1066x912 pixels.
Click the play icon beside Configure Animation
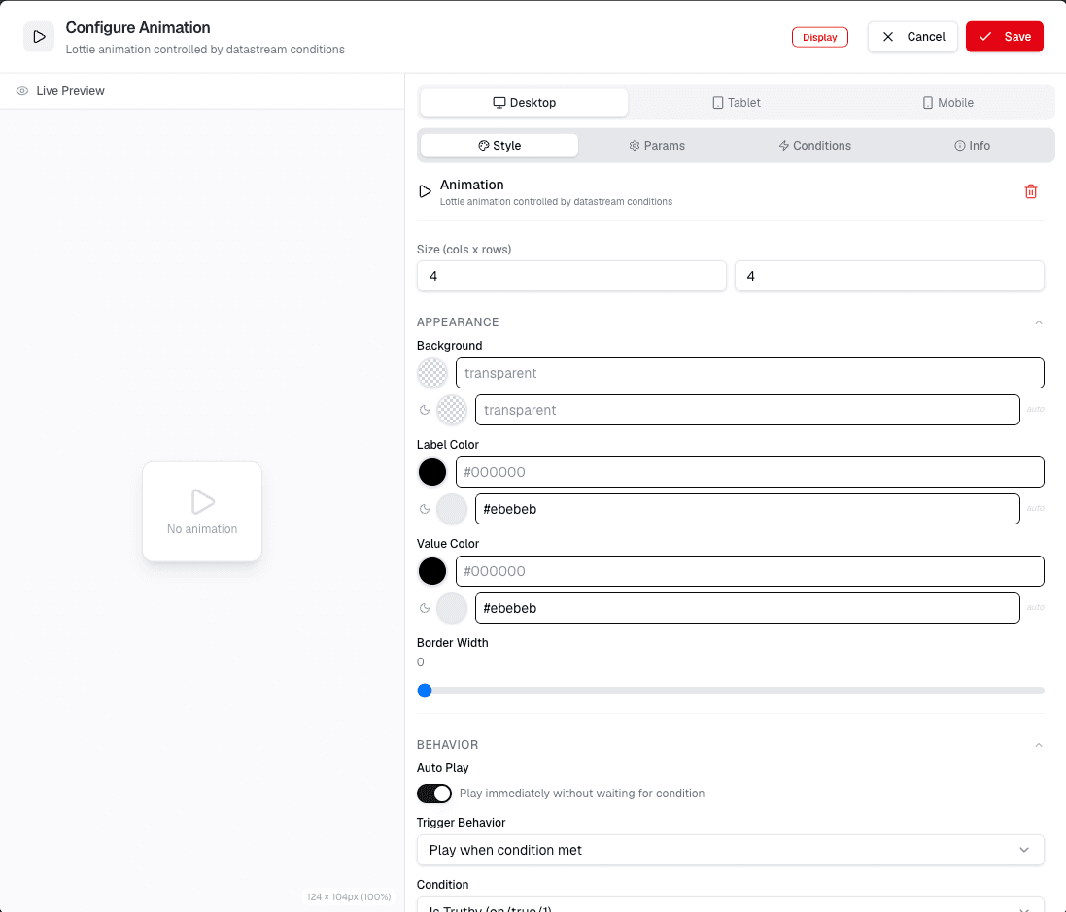click(x=39, y=37)
